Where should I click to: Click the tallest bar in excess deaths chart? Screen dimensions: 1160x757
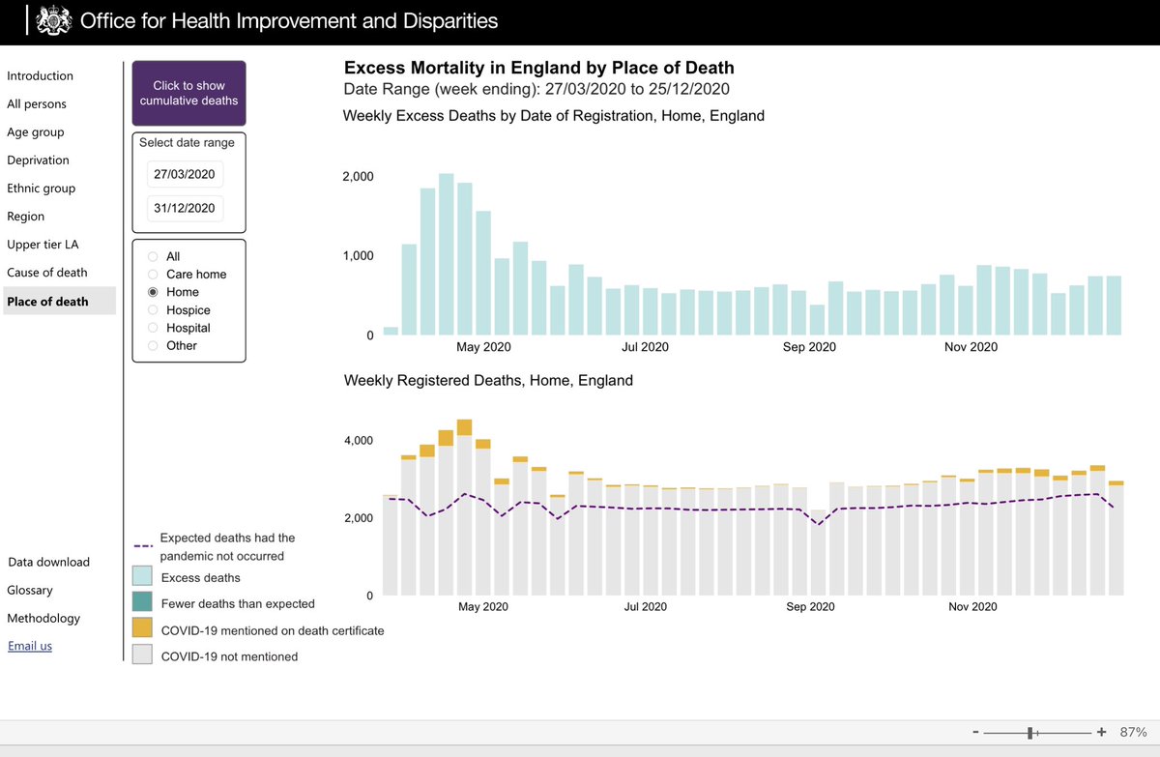point(446,254)
